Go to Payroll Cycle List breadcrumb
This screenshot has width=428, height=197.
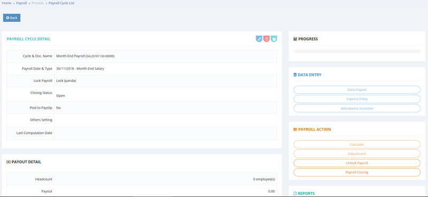[x=62, y=3]
